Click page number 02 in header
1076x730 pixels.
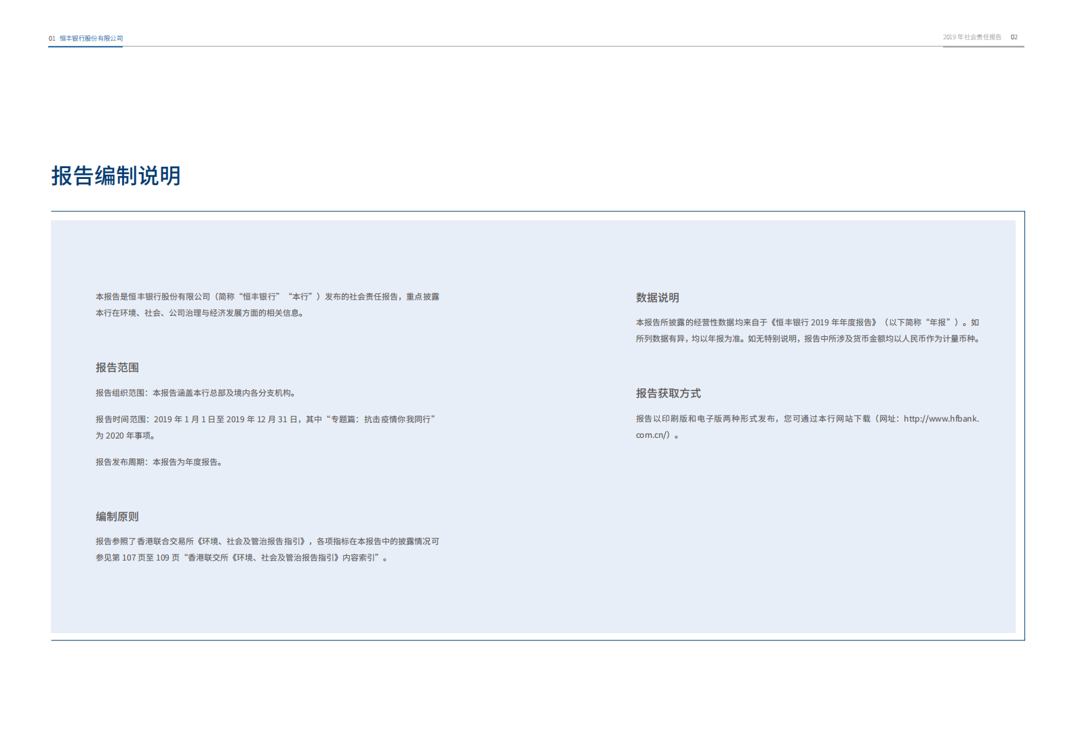1014,37
